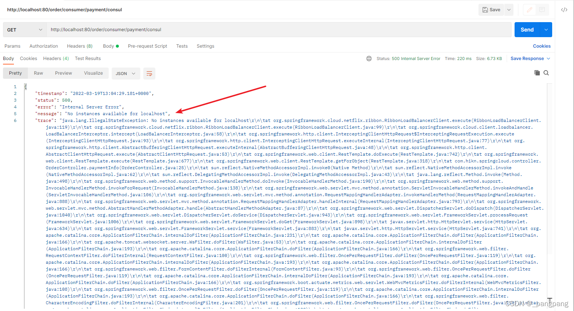Viewport: 574px width, 311px height.
Task: Open the Test Results tab
Action: (x=88, y=59)
